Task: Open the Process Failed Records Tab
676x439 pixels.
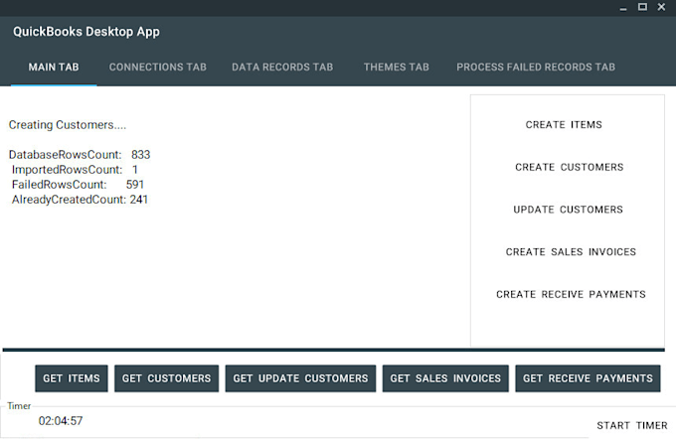Action: (x=536, y=68)
